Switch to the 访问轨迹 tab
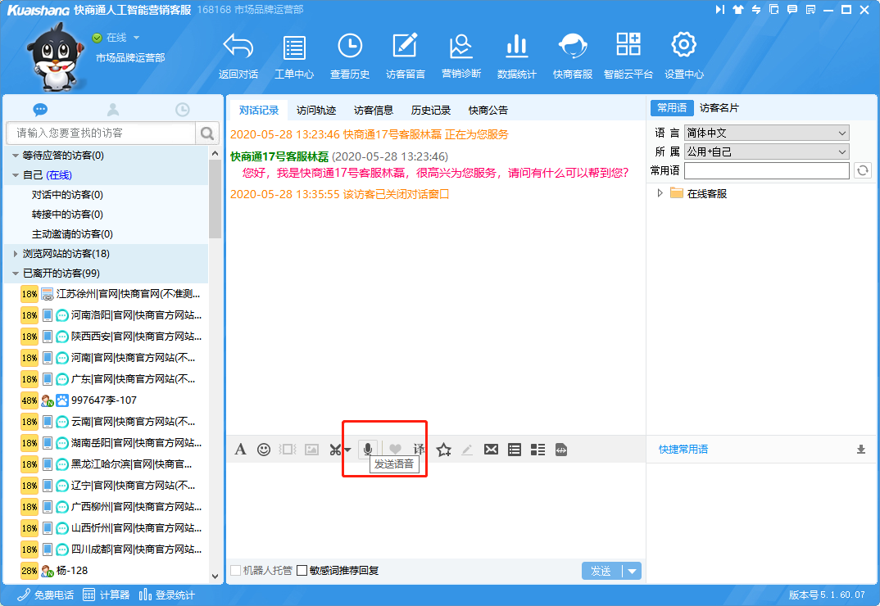 [316, 110]
